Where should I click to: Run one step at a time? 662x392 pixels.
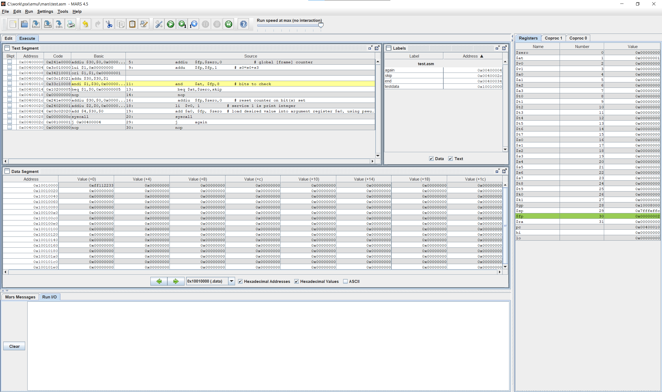[182, 24]
